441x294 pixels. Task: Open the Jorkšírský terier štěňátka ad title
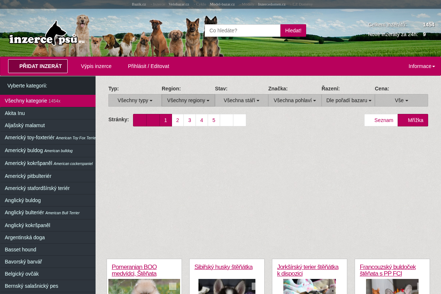coord(308,270)
